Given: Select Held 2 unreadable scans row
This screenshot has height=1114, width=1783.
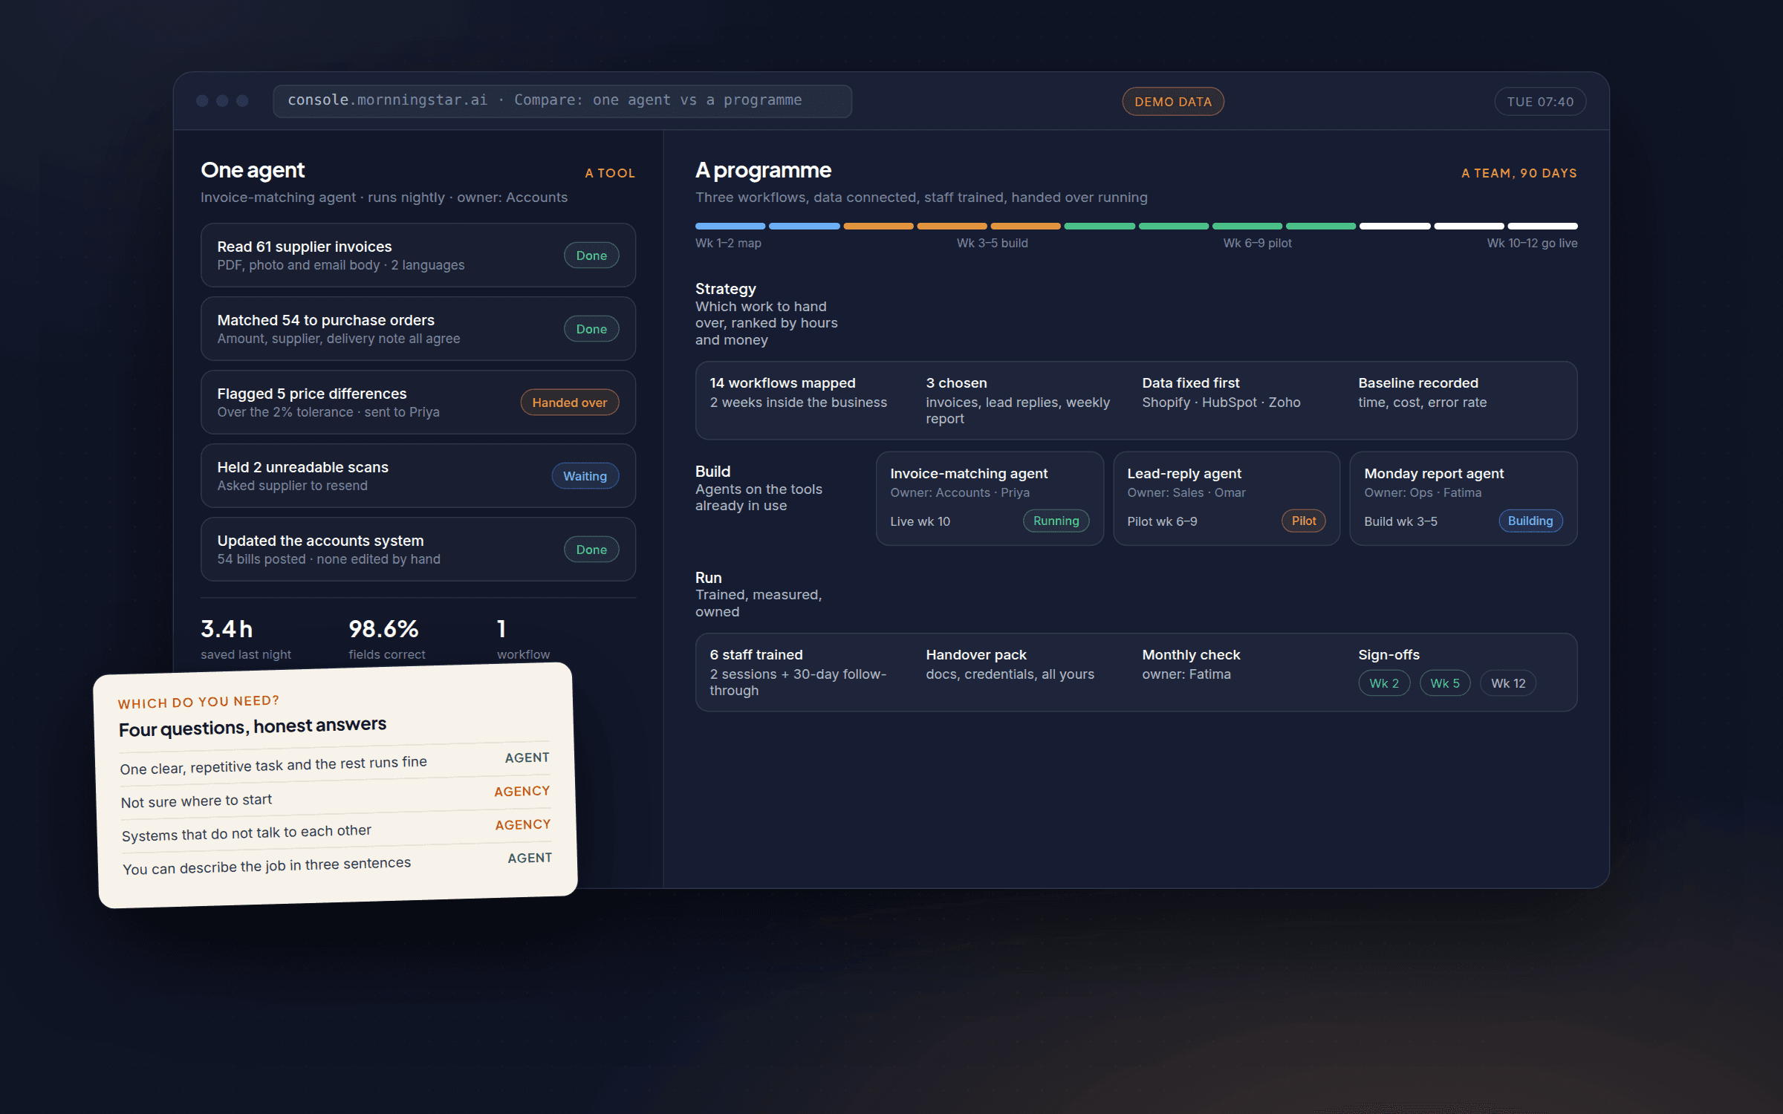Looking at the screenshot, I should [x=418, y=475].
